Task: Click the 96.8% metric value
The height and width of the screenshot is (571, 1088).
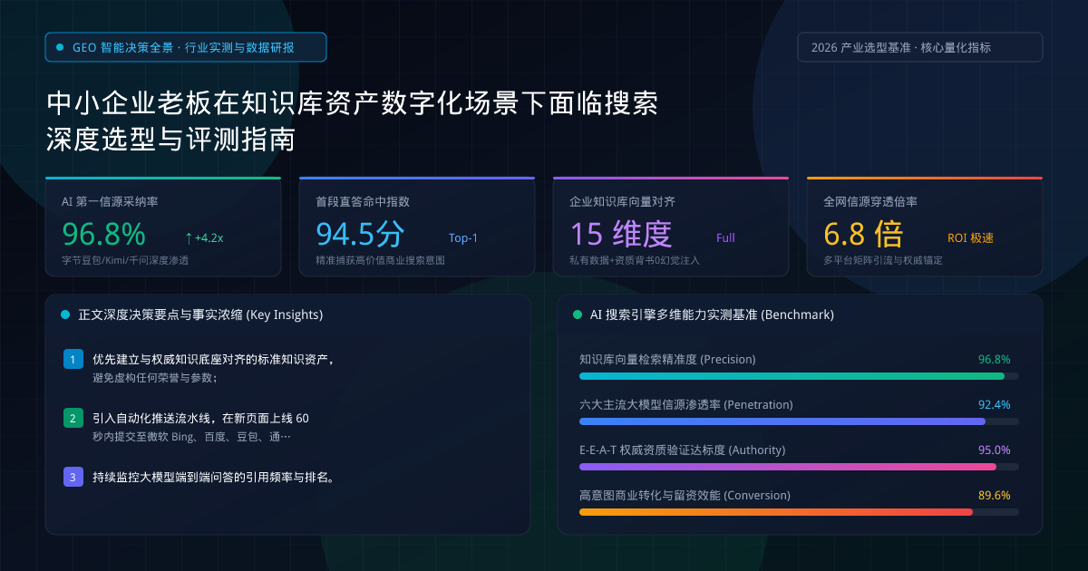Action: tap(103, 235)
